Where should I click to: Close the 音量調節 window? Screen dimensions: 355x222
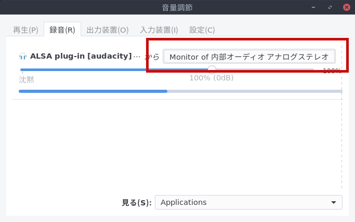346,7
